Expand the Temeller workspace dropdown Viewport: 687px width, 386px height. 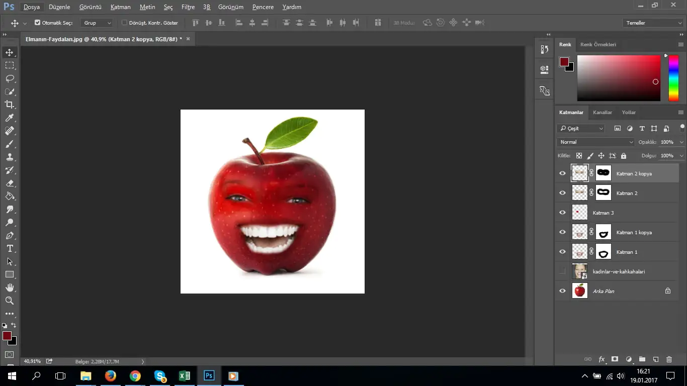tap(652, 23)
